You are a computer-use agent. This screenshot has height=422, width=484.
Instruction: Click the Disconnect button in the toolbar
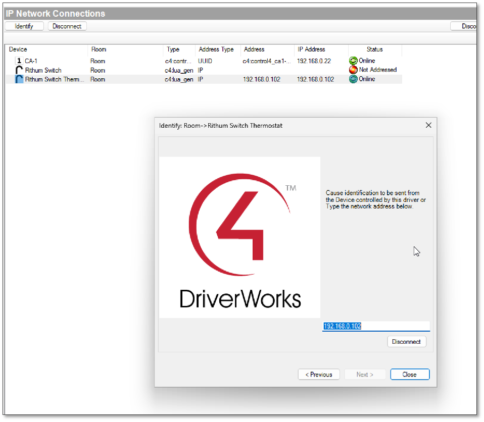pos(67,26)
